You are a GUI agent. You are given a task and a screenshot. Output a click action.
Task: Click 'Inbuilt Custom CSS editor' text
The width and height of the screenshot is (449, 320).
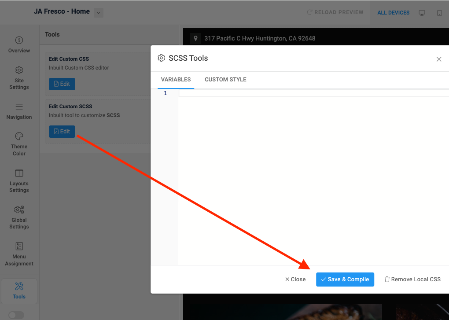click(x=79, y=68)
